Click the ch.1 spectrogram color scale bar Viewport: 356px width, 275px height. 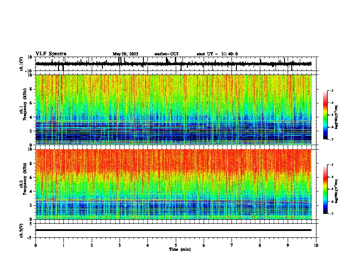[x=325, y=115]
